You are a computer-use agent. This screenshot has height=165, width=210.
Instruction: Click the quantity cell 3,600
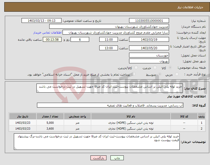pyautogui.click(x=50, y=129)
